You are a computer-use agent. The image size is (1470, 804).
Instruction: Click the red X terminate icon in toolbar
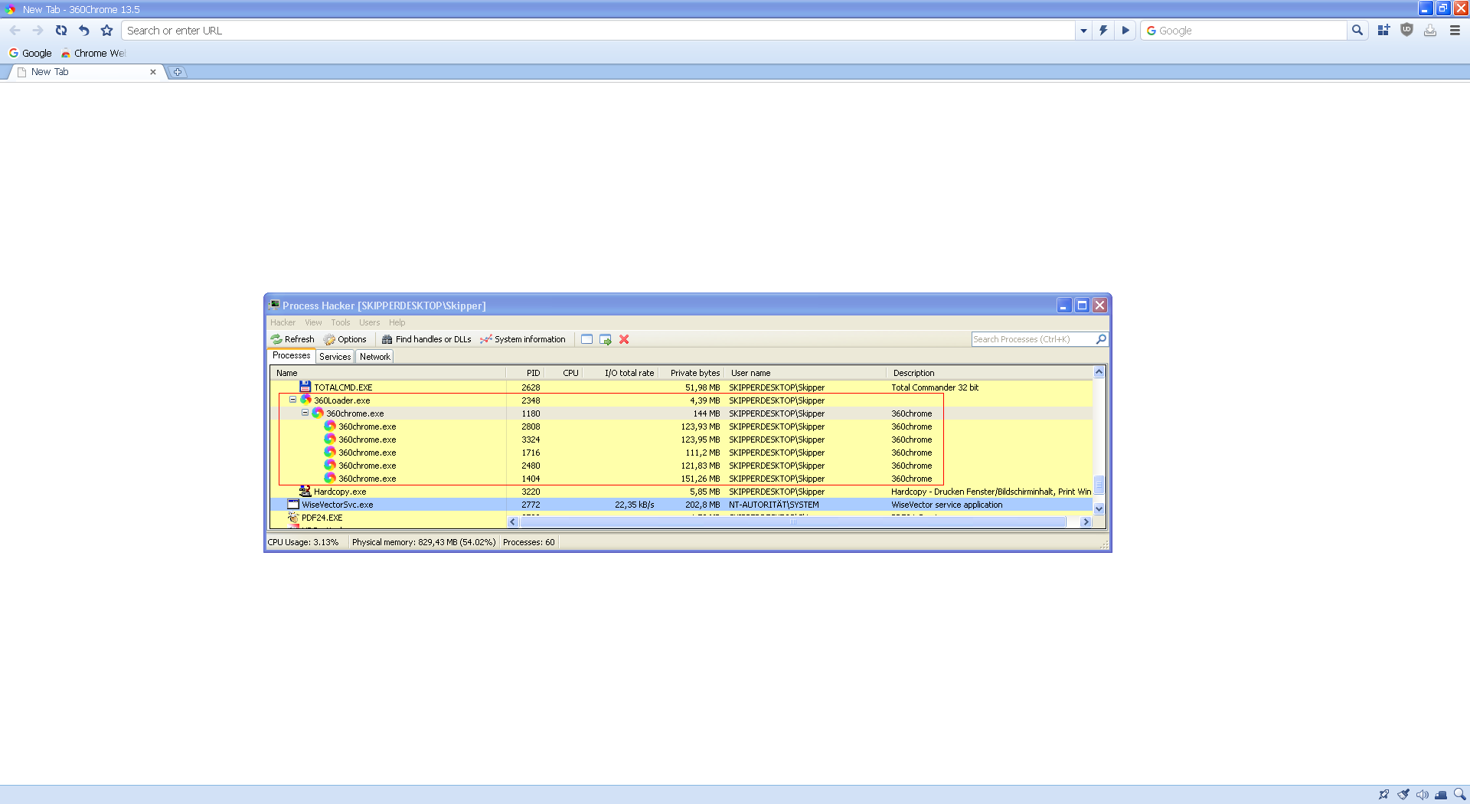624,339
